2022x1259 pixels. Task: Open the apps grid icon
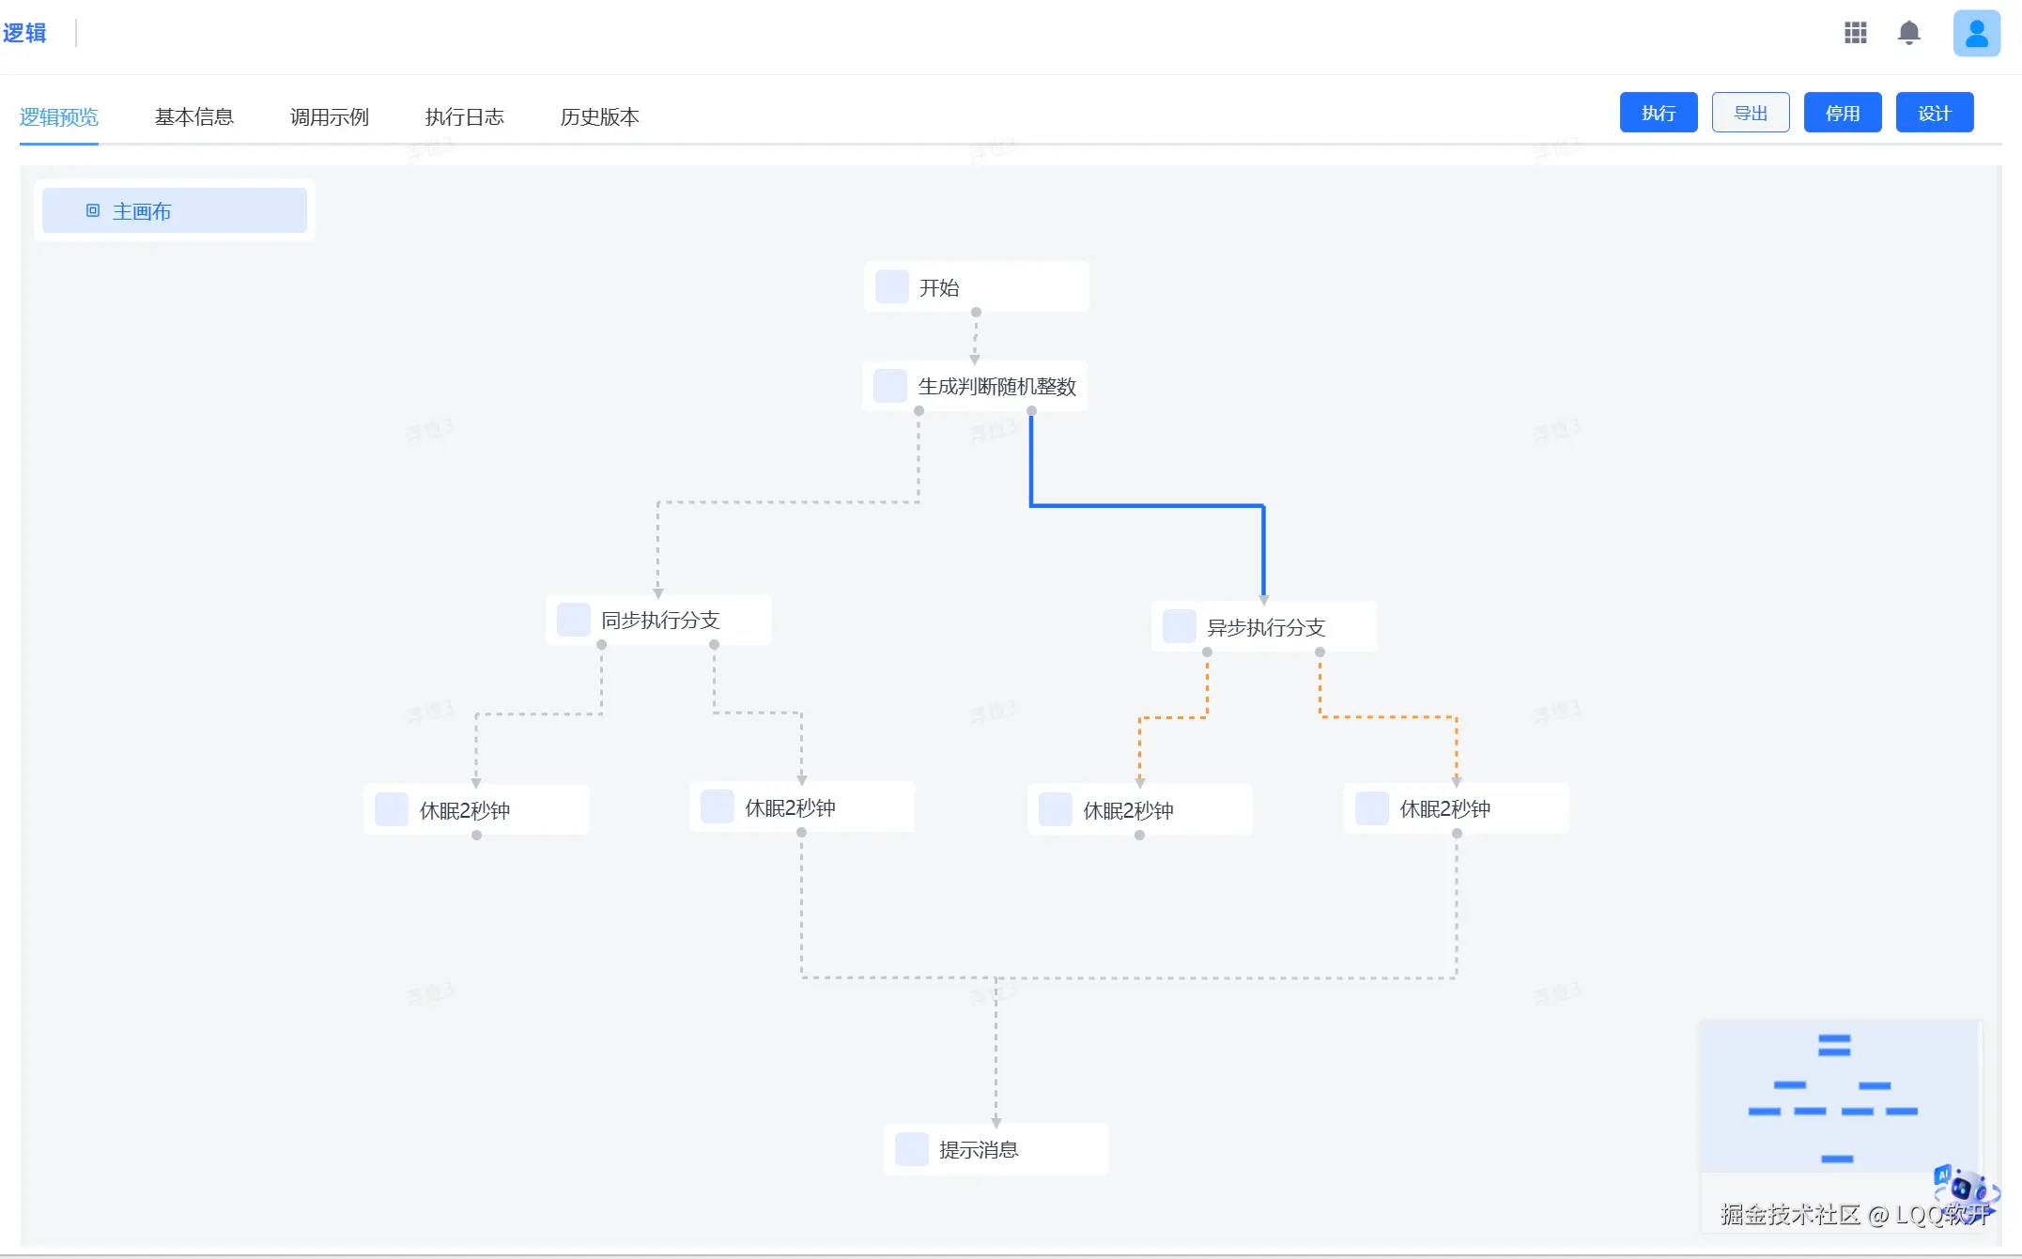pos(1855,34)
